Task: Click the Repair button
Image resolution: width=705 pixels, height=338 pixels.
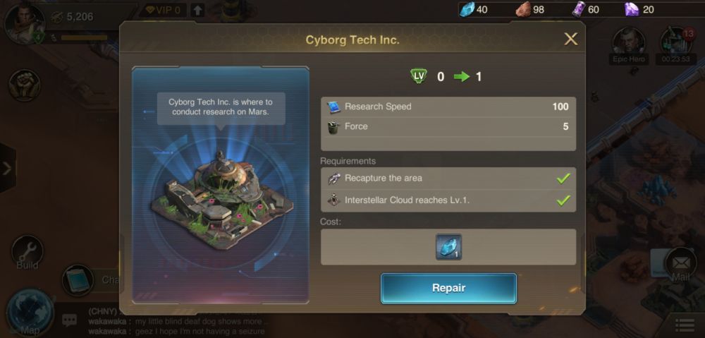Action: (x=448, y=288)
